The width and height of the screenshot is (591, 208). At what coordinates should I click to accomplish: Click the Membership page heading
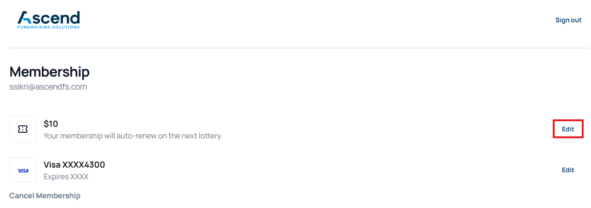[x=49, y=72]
